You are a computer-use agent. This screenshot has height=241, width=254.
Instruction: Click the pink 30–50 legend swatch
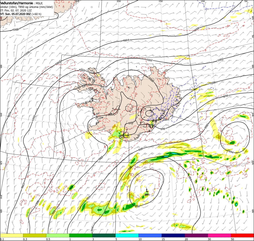point(219,235)
